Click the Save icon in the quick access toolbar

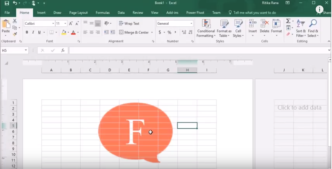(x=7, y=3)
